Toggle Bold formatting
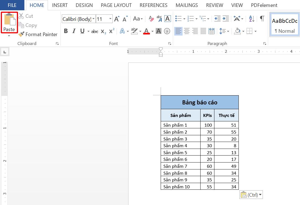This screenshot has width=300, height=205. tap(66, 31)
